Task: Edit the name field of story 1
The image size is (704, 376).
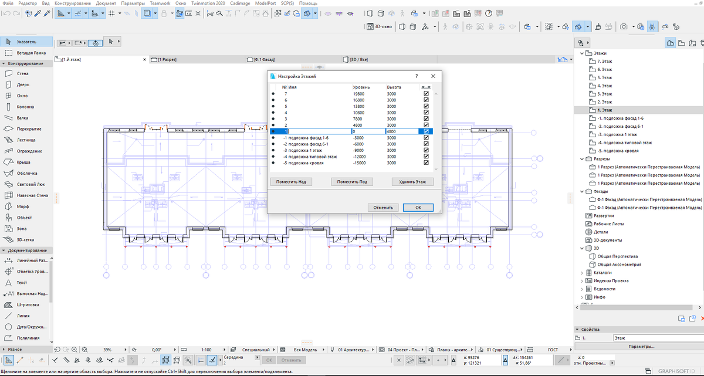Action: [320, 131]
